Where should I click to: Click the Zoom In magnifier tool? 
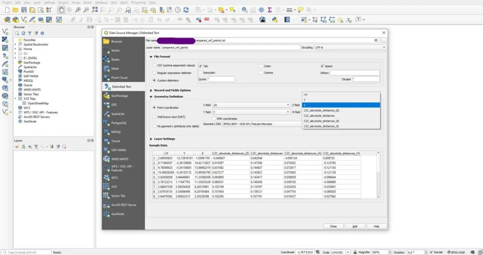tap(78, 10)
